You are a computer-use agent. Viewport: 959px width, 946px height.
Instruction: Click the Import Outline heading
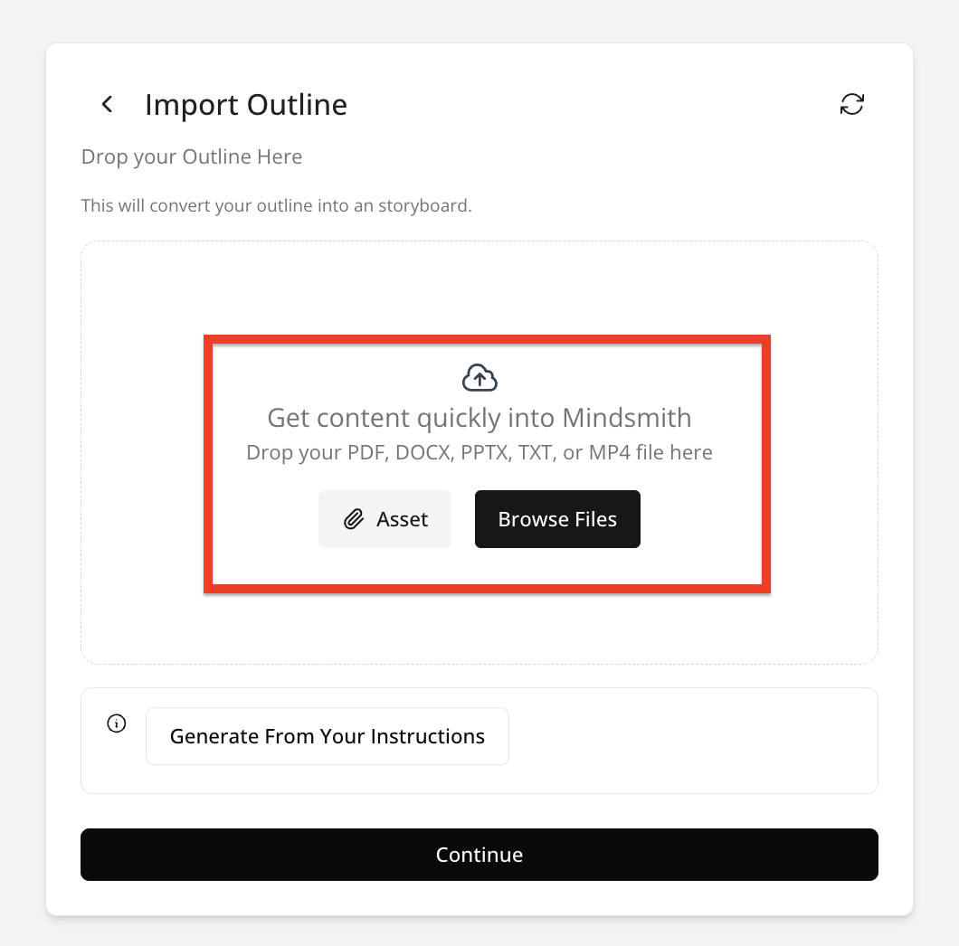coord(246,105)
